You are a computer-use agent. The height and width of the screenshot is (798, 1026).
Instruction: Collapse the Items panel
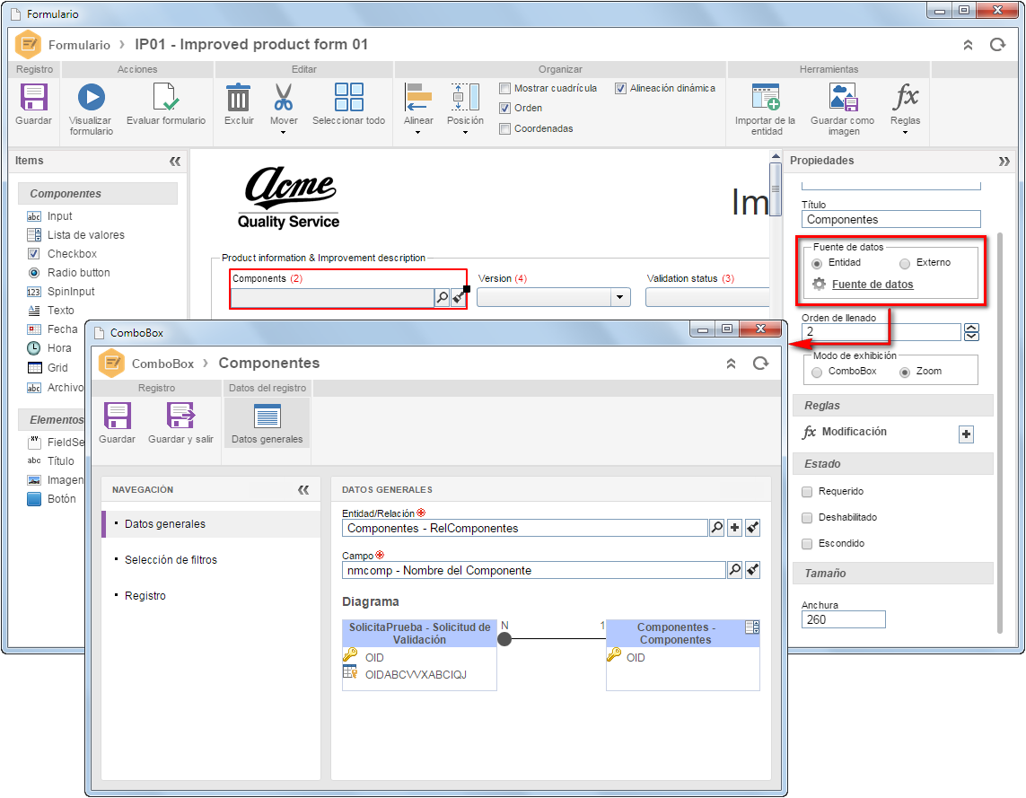(175, 161)
